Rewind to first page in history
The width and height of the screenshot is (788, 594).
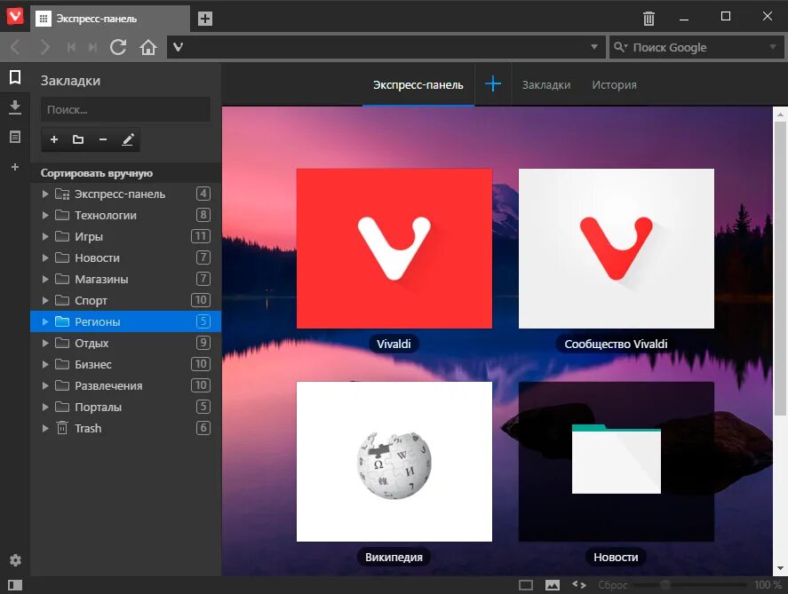71,47
